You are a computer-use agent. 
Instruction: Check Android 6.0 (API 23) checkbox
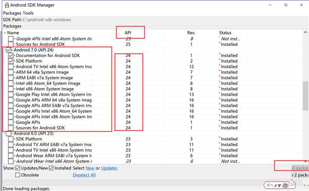click(9, 134)
